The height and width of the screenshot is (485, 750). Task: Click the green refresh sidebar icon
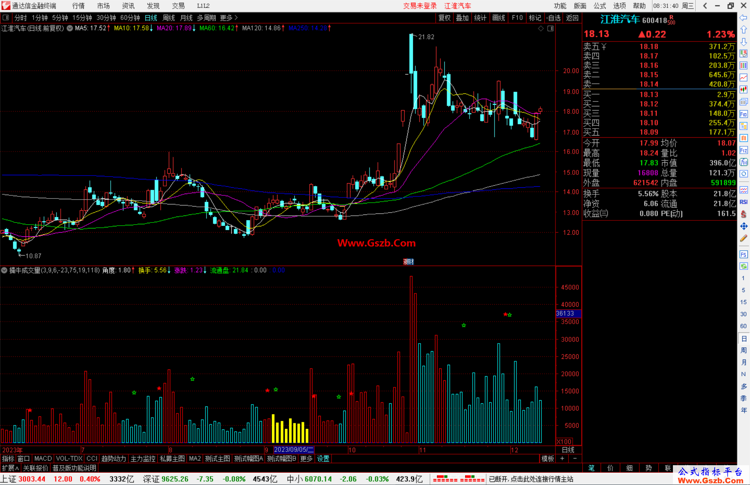(743, 266)
